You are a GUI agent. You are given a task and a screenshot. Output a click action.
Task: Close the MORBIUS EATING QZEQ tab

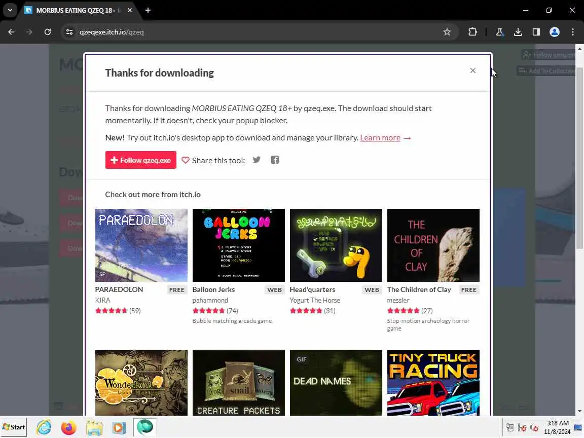[130, 11]
